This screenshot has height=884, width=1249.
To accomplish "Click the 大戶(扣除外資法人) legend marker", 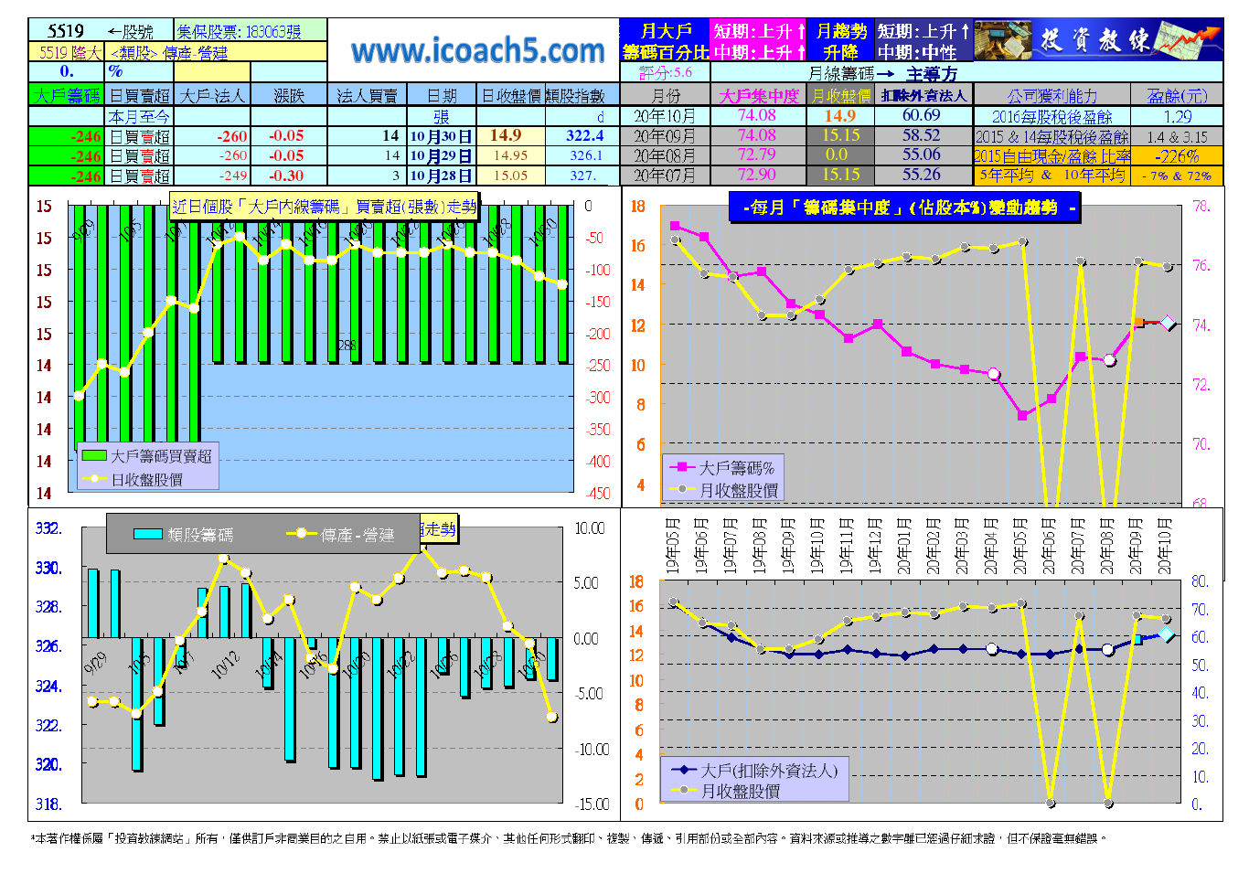I will [x=684, y=771].
